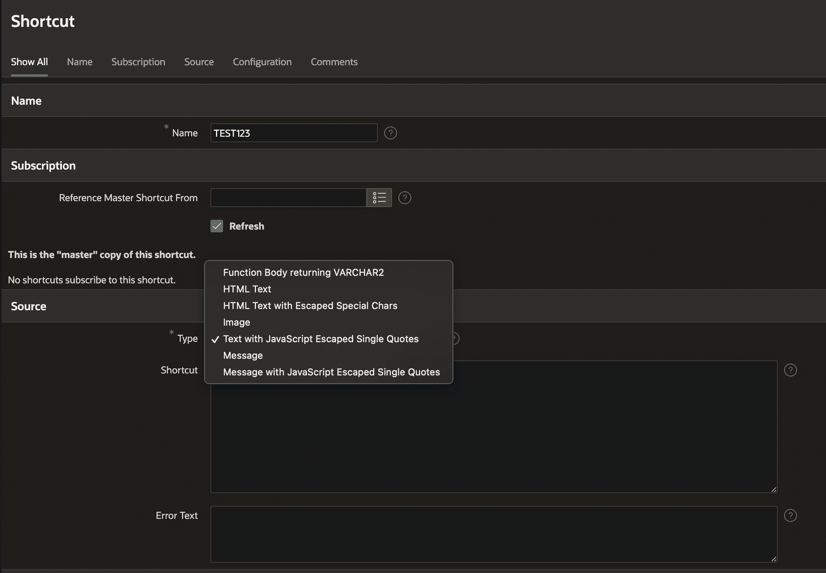Select checked Text with JavaScript Escaped Single Quotes
The height and width of the screenshot is (573, 826).
(x=320, y=339)
